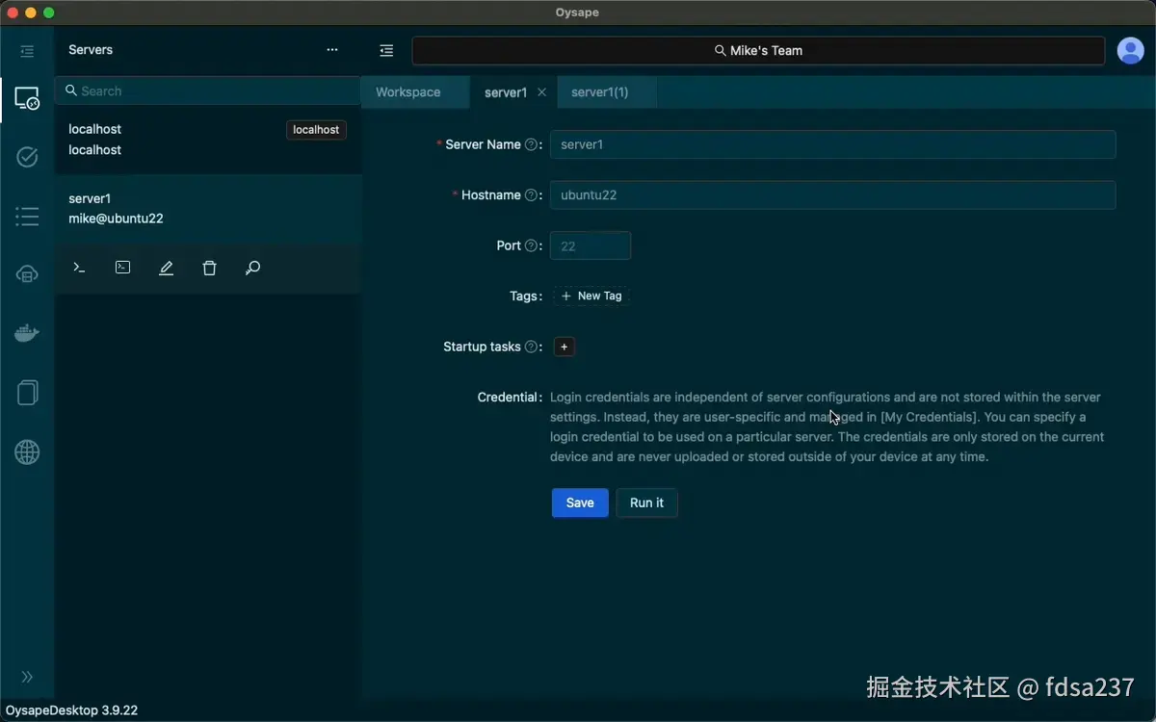1156x722 pixels.
Task: Click the checkmark circle sidebar icon
Action: point(26,157)
